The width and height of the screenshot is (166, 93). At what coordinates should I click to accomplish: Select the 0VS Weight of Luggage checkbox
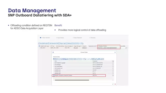click(x=54, y=63)
